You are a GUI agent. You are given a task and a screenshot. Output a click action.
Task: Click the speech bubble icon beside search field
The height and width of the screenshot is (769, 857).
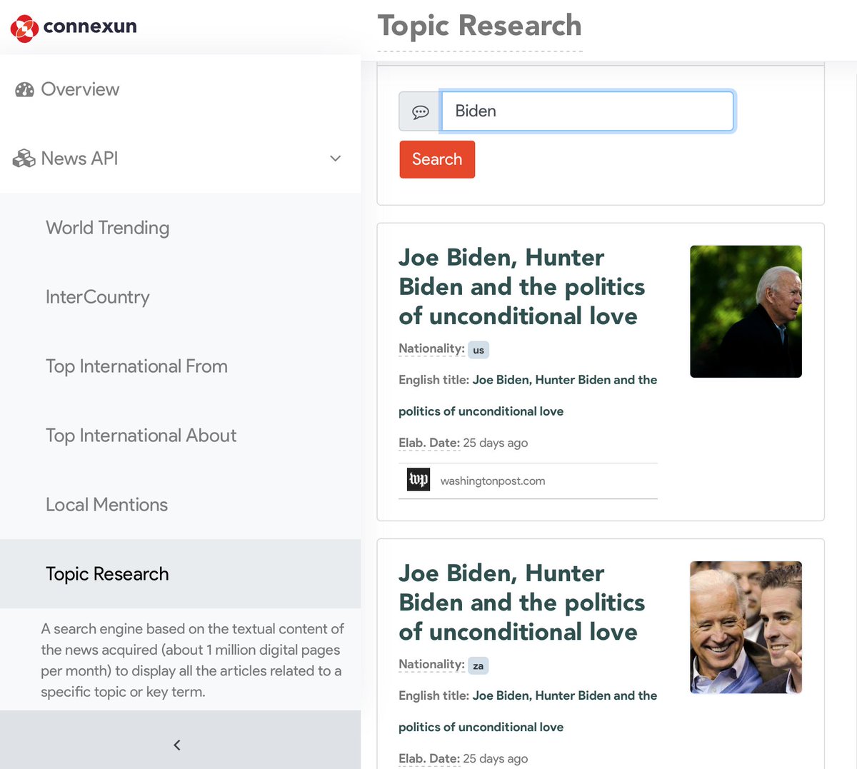tap(420, 111)
